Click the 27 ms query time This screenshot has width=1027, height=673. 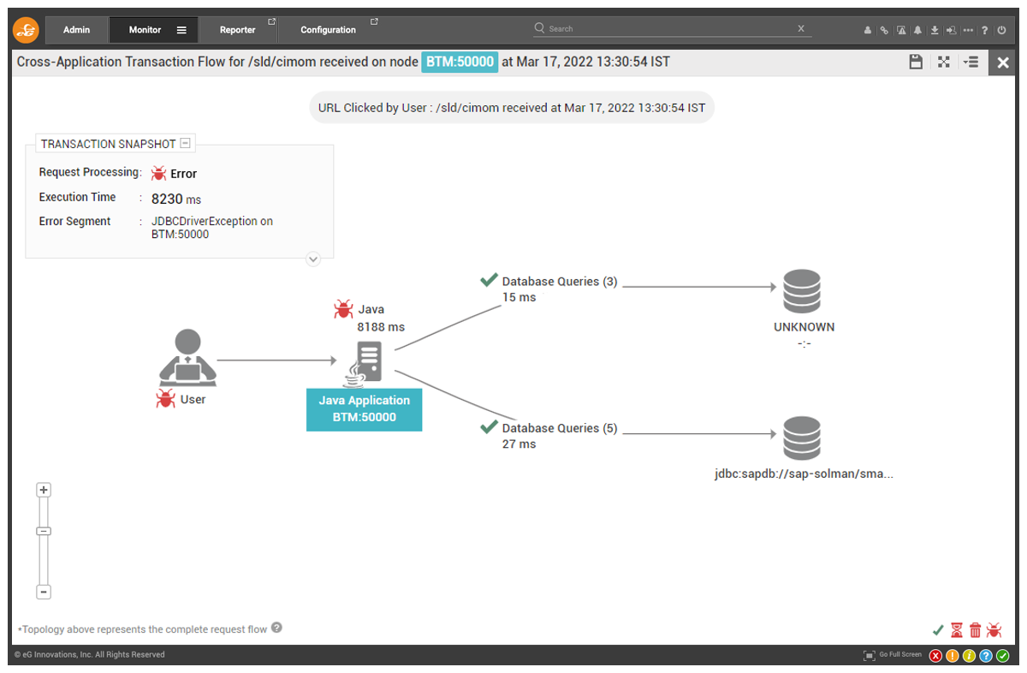tap(519, 444)
